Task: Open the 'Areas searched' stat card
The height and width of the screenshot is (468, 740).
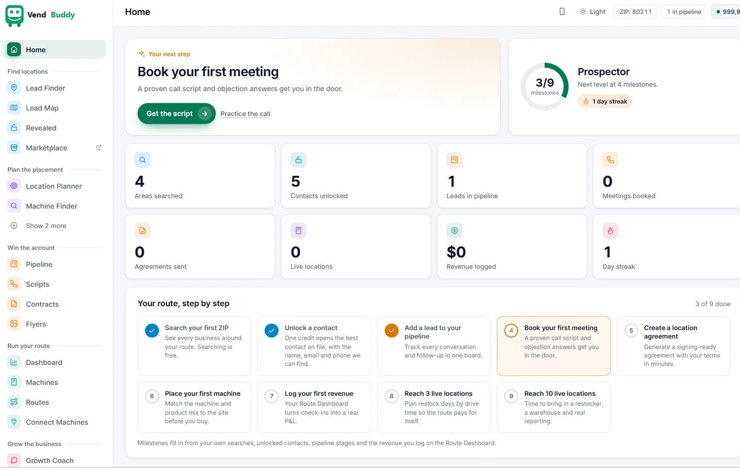Action: click(x=200, y=176)
